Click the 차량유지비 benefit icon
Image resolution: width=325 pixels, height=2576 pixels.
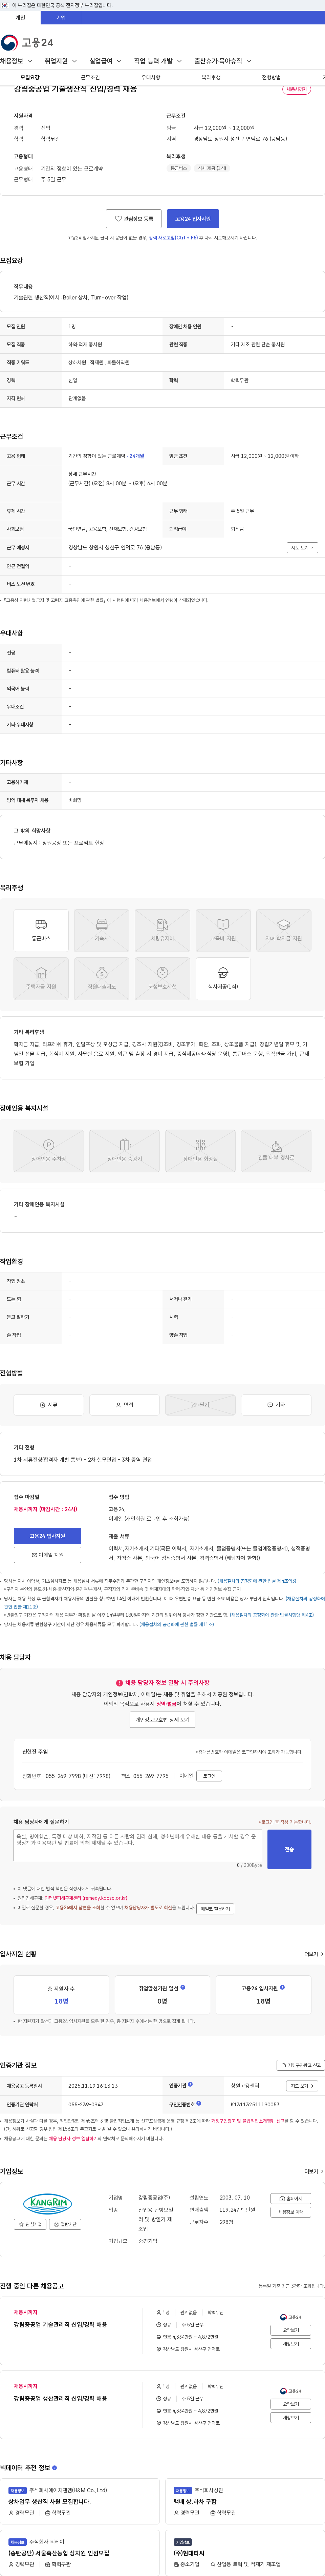162,930
